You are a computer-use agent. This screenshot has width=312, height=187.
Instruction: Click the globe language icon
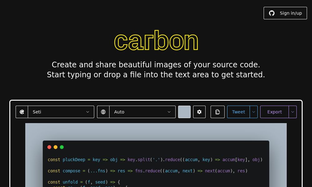[103, 112]
